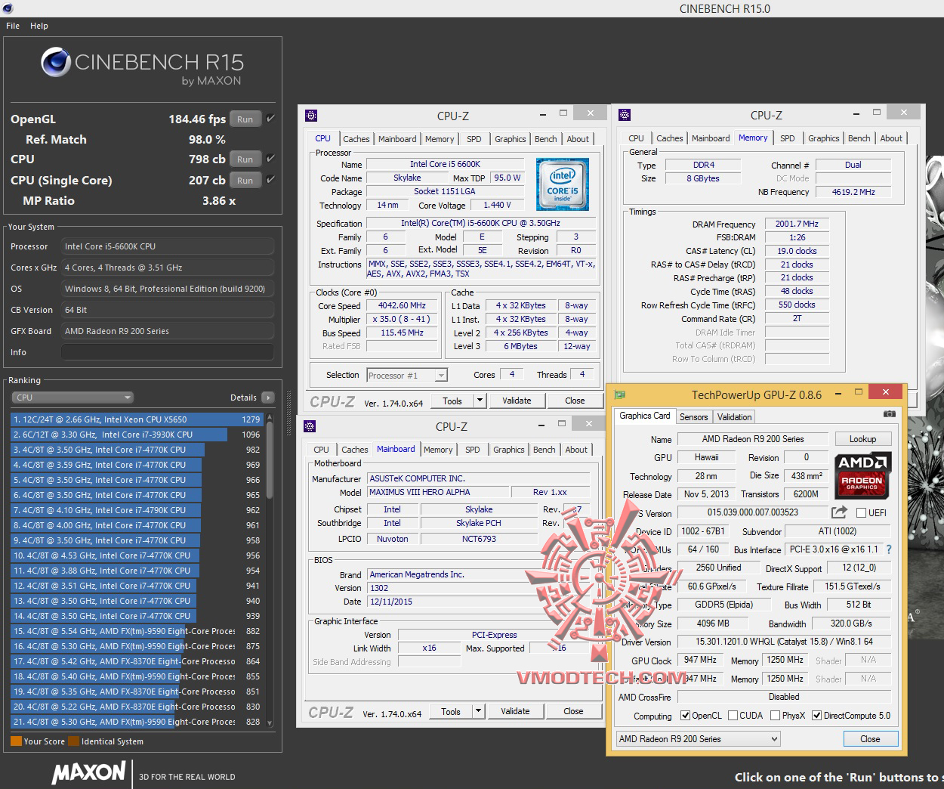Open the Processor #1 selection dropdown
This screenshot has width=944, height=789.
pyautogui.click(x=407, y=375)
